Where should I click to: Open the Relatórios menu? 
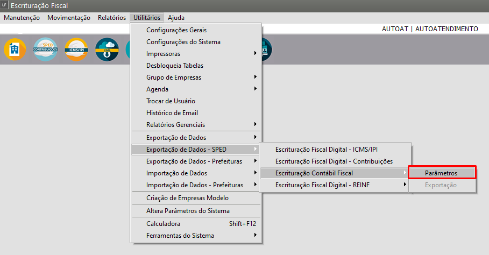[x=112, y=18]
